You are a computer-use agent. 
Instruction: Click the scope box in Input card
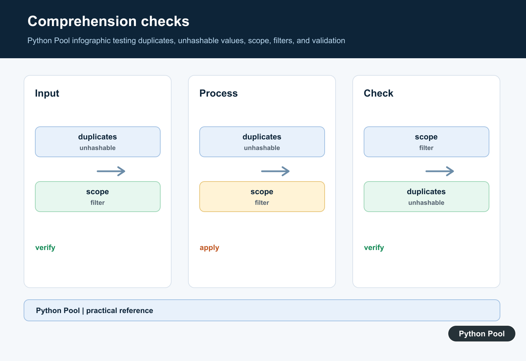(x=98, y=197)
